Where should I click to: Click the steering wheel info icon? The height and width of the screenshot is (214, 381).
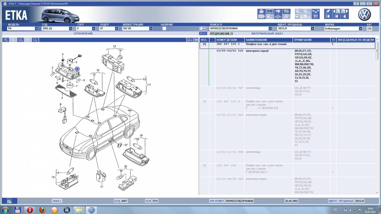coord(278,17)
